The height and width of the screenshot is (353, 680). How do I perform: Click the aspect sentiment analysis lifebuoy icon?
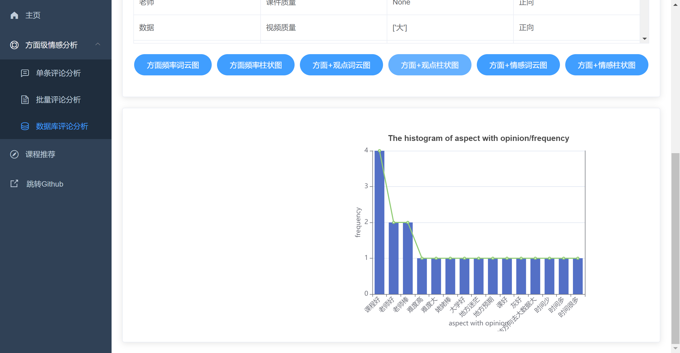pos(14,45)
